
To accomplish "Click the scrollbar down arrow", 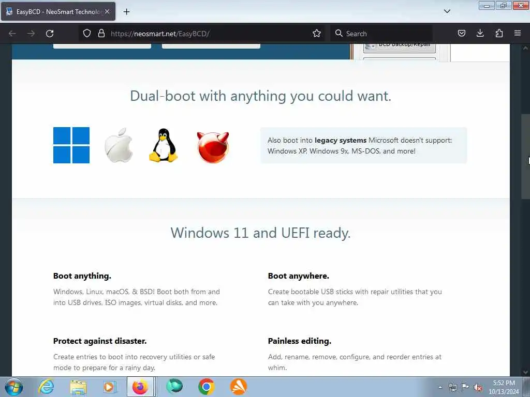I will coord(525,372).
